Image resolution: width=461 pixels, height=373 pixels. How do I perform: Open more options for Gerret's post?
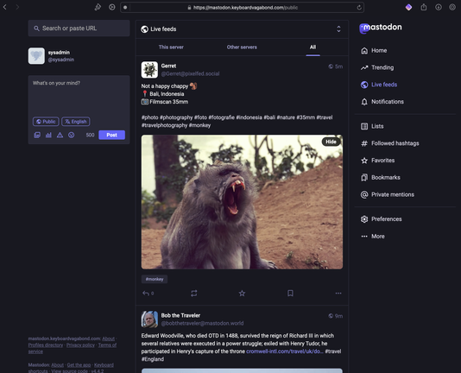338,294
